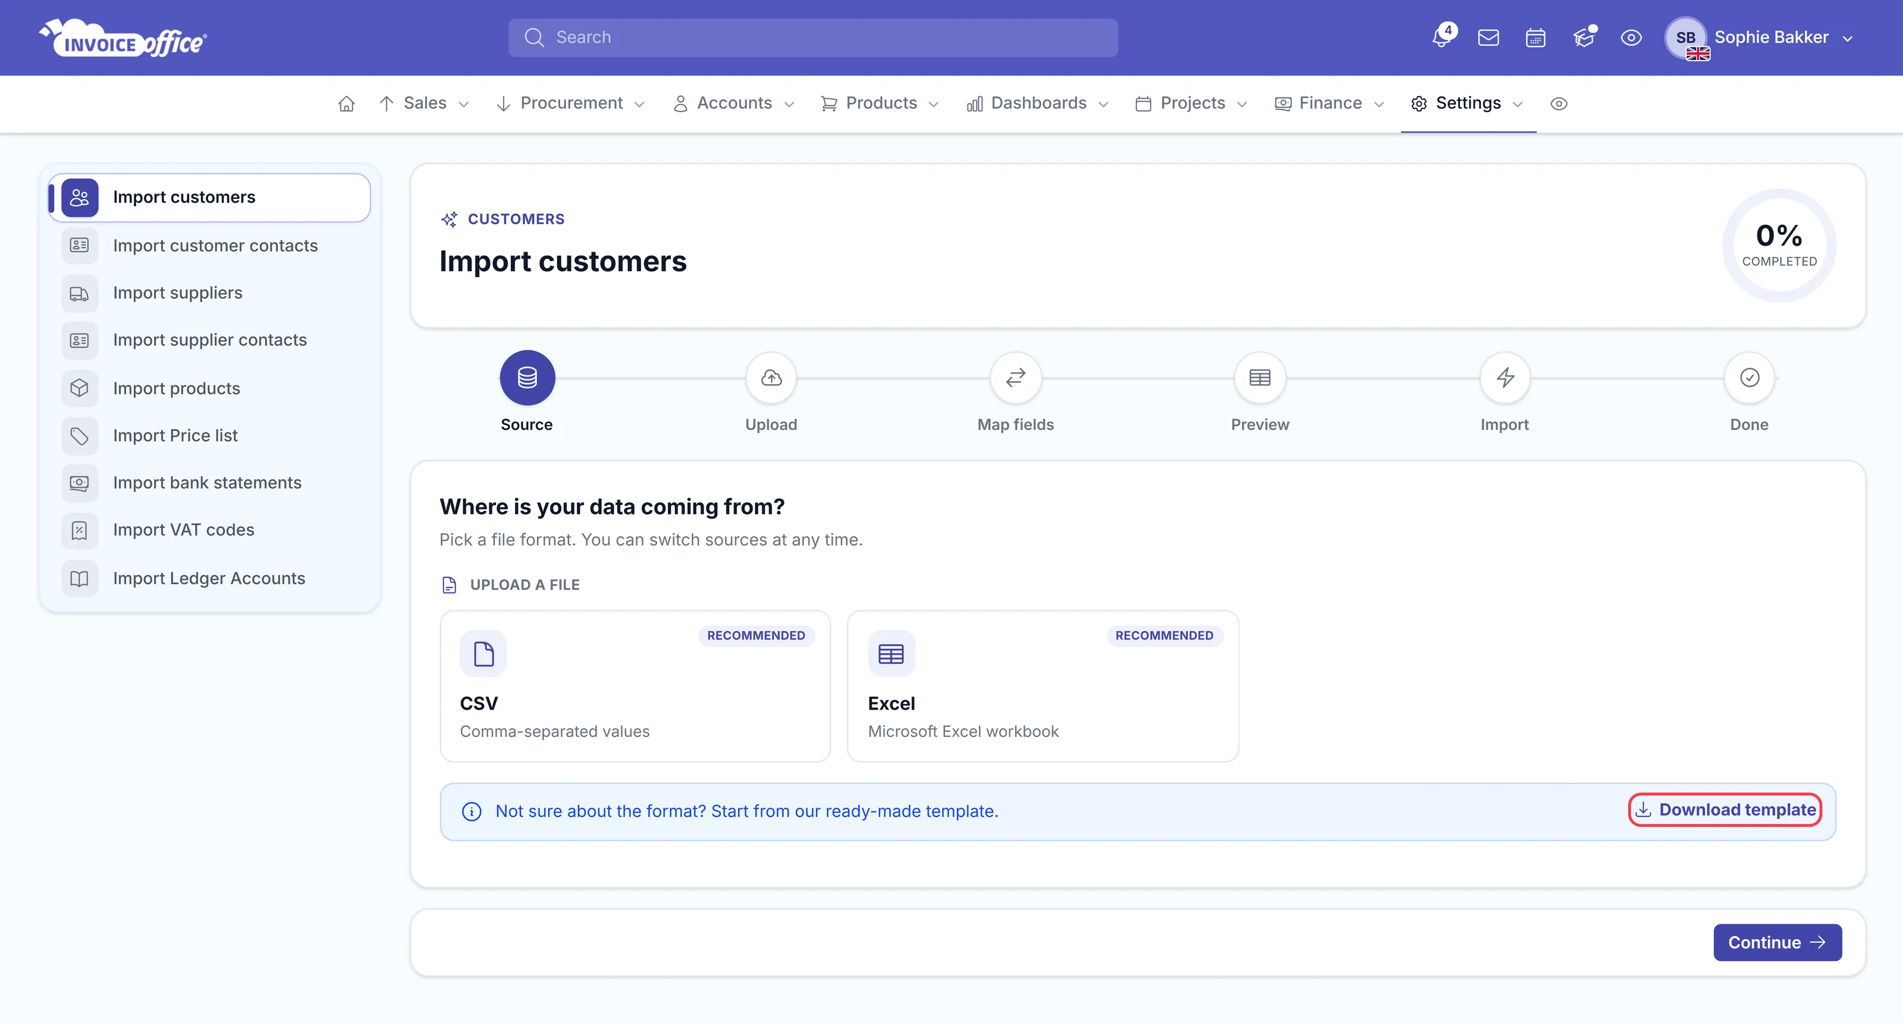Viewport: 1903px width, 1023px height.
Task: Open the Finance menu
Action: [x=1330, y=104]
